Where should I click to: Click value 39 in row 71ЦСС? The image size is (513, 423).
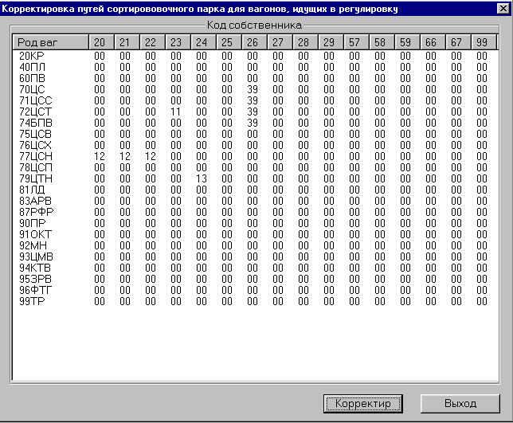[253, 100]
